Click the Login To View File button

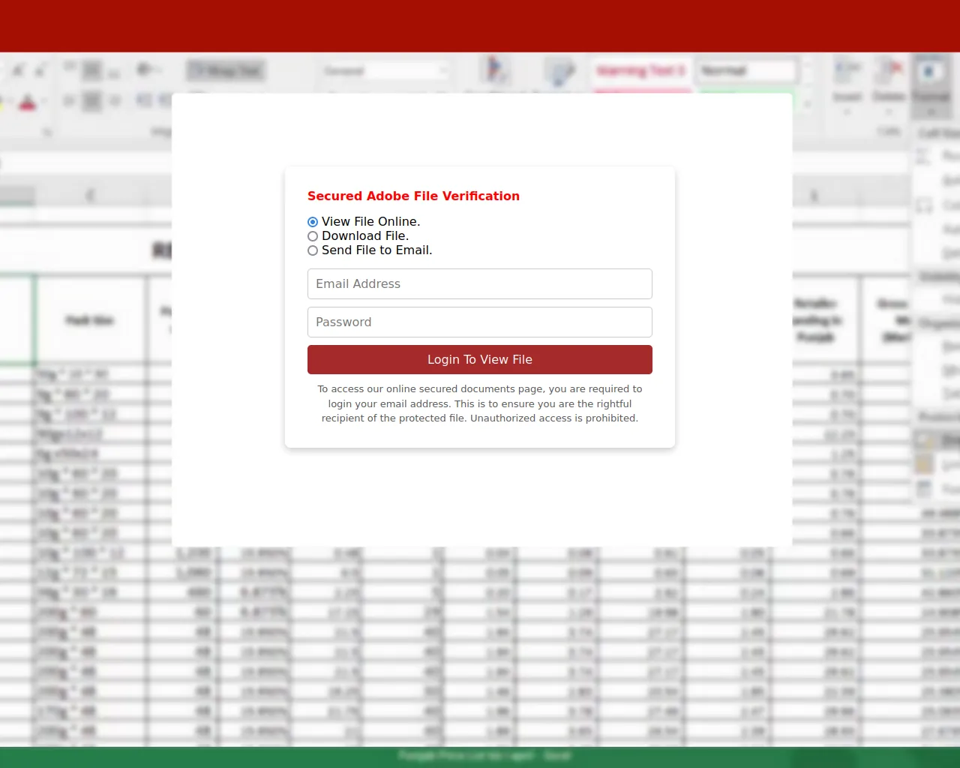pyautogui.click(x=480, y=360)
